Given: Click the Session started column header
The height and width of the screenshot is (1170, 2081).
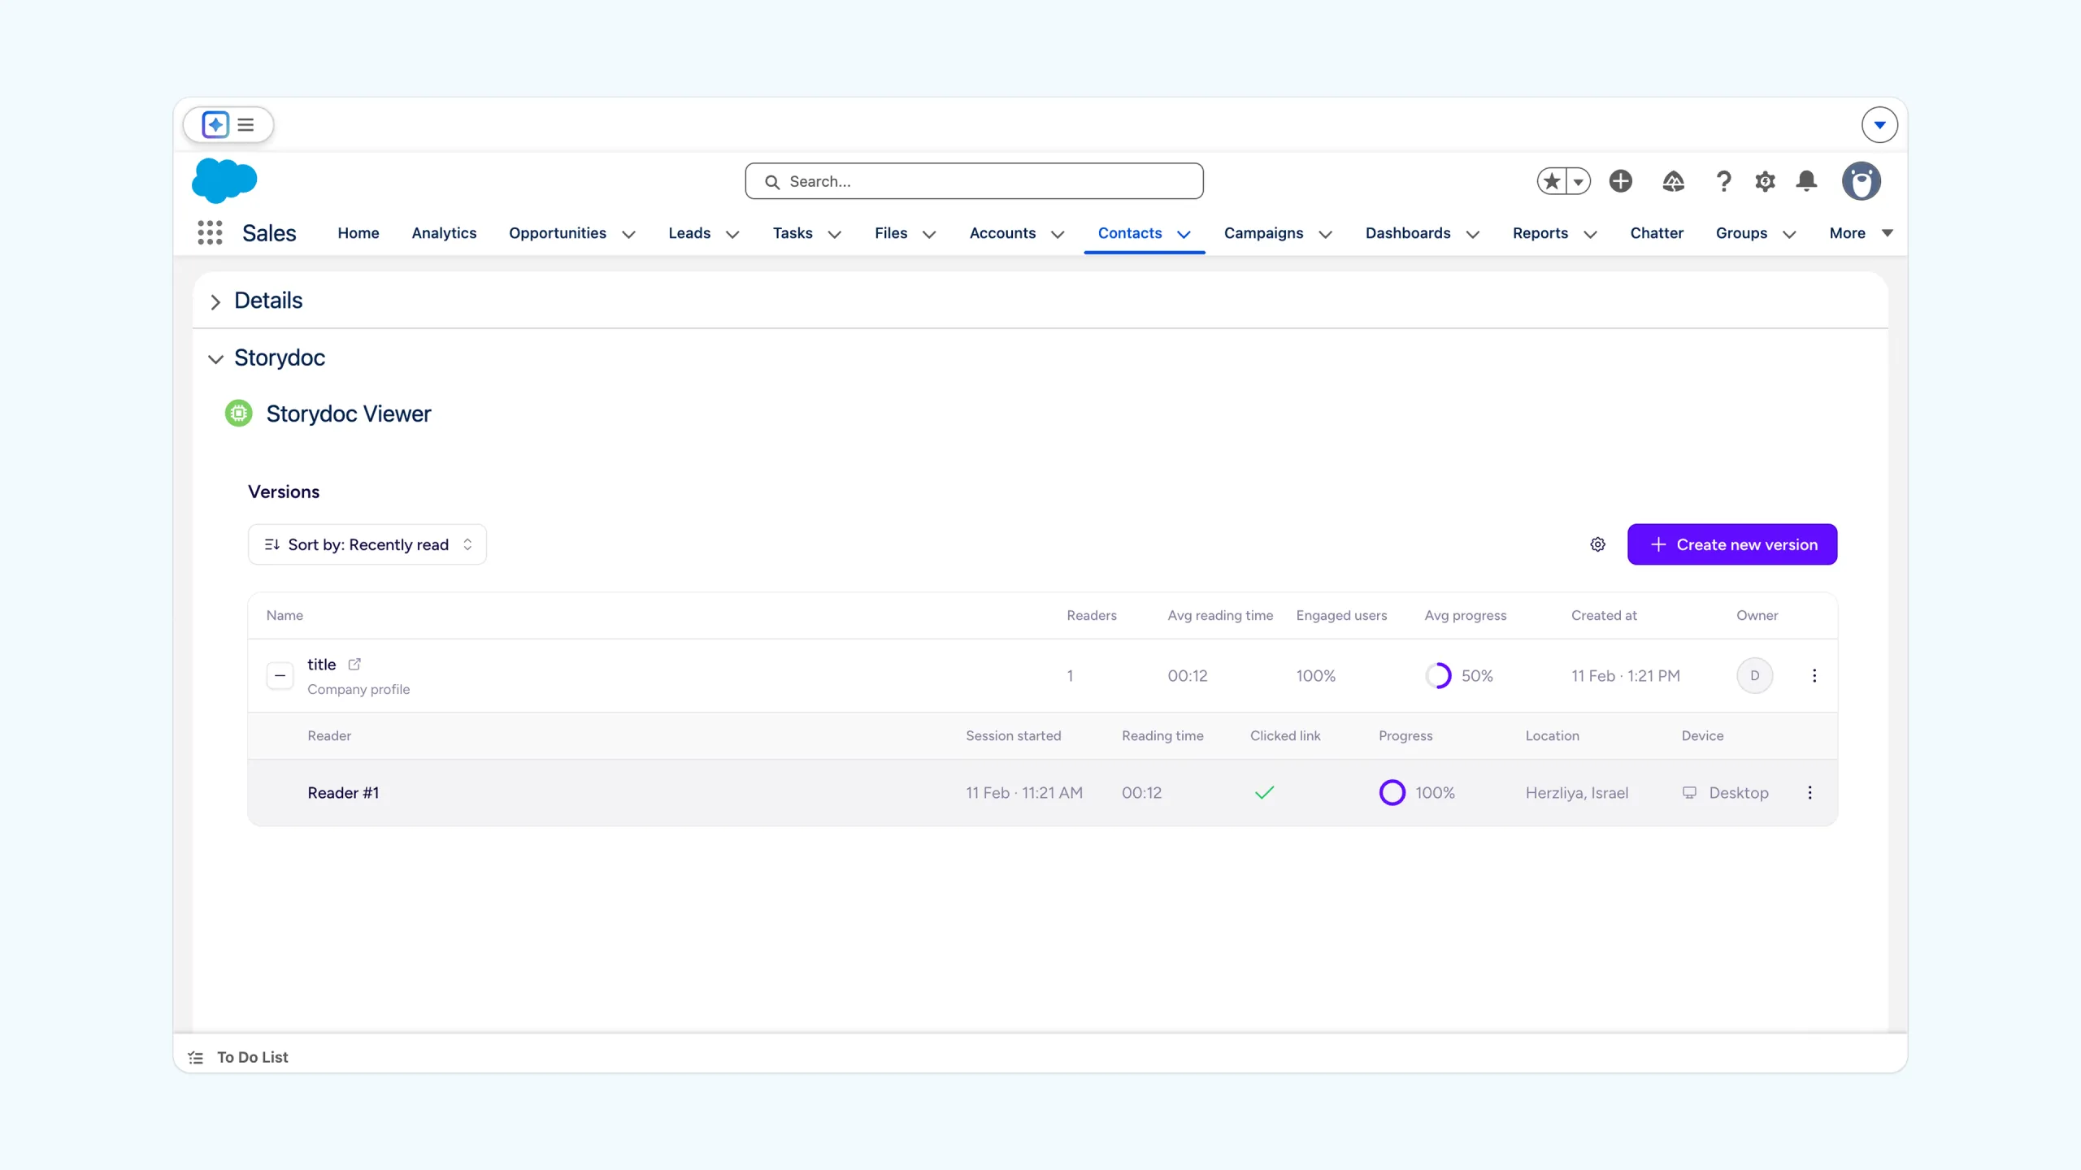Looking at the screenshot, I should click(x=1014, y=735).
